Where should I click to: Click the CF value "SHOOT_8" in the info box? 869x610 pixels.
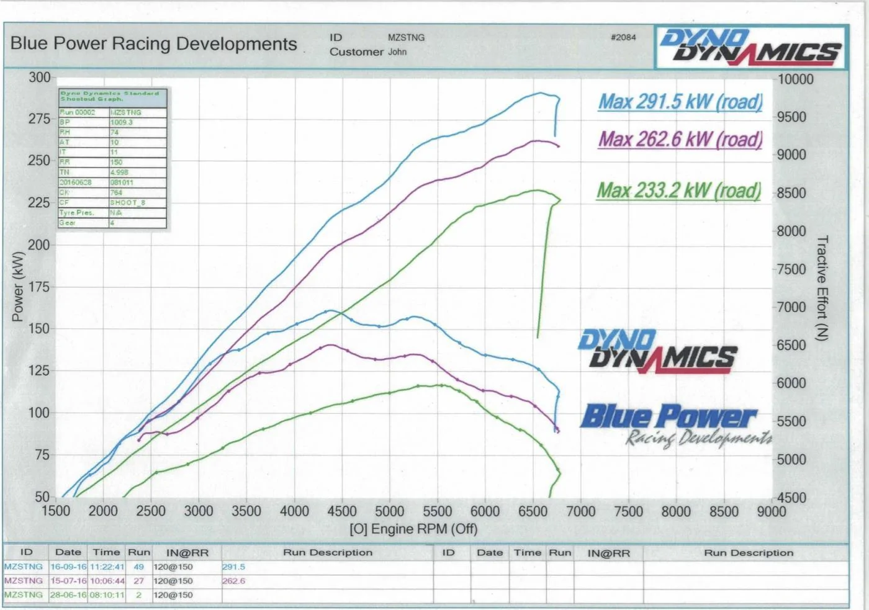[x=127, y=202]
